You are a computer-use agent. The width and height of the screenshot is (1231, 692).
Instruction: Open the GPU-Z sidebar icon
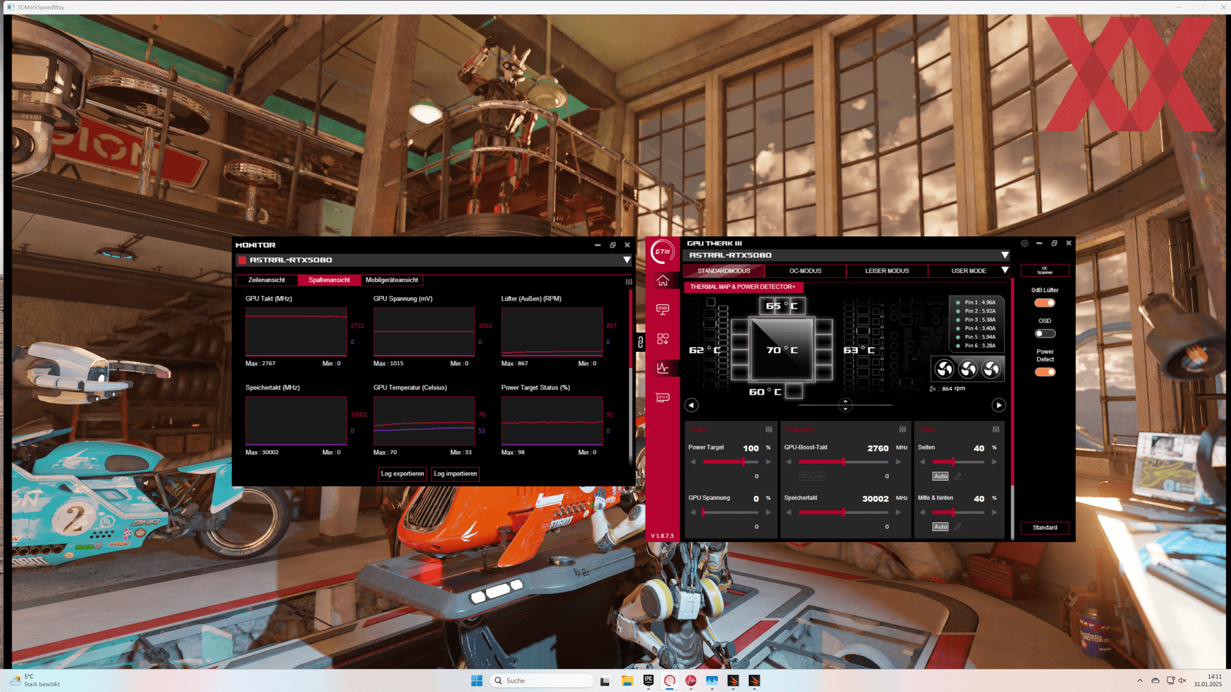tap(662, 398)
